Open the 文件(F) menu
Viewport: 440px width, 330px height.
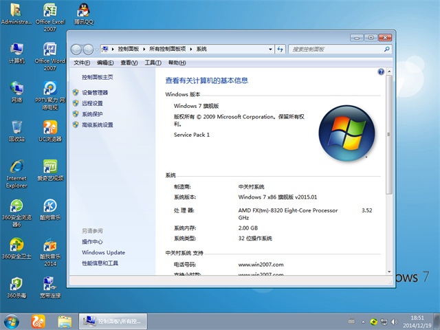click(x=82, y=63)
